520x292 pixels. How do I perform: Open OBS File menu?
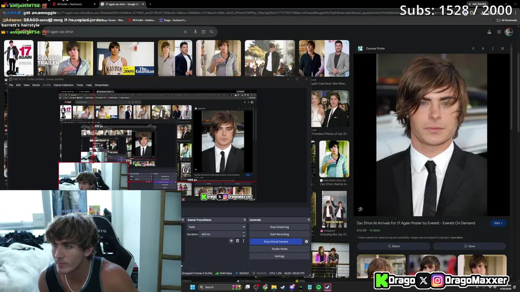(11, 85)
